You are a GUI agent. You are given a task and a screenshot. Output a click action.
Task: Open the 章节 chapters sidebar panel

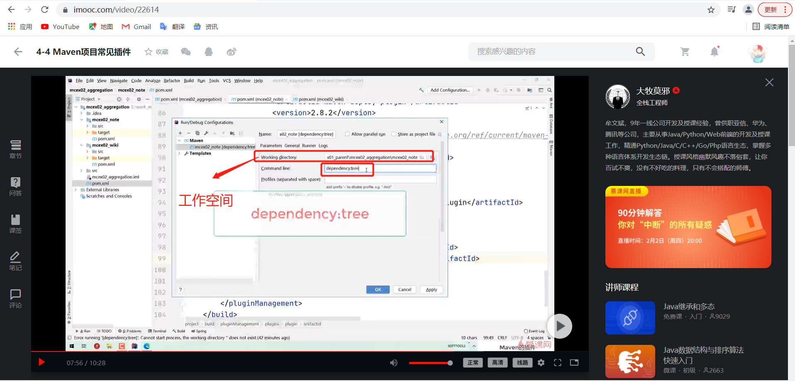[x=15, y=149]
